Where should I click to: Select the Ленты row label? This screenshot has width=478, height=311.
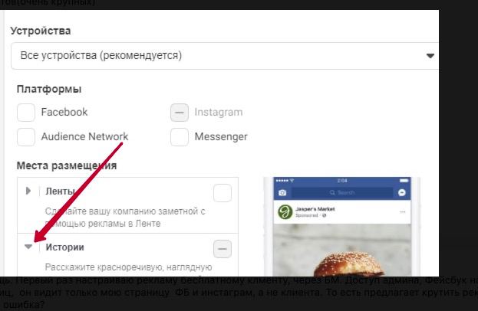tap(61, 191)
